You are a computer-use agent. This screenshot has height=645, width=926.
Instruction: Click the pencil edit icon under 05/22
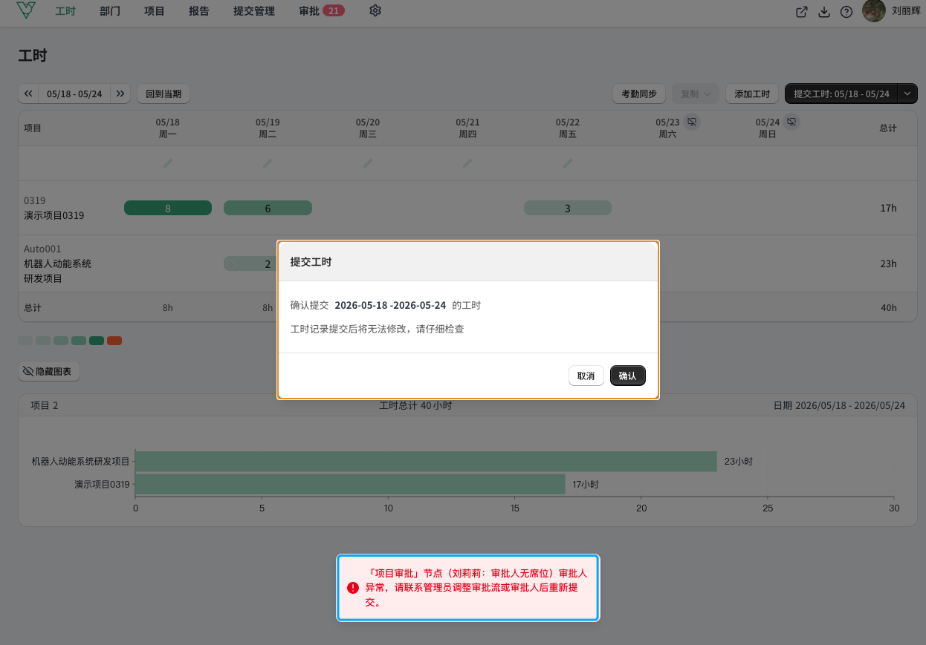tap(568, 163)
